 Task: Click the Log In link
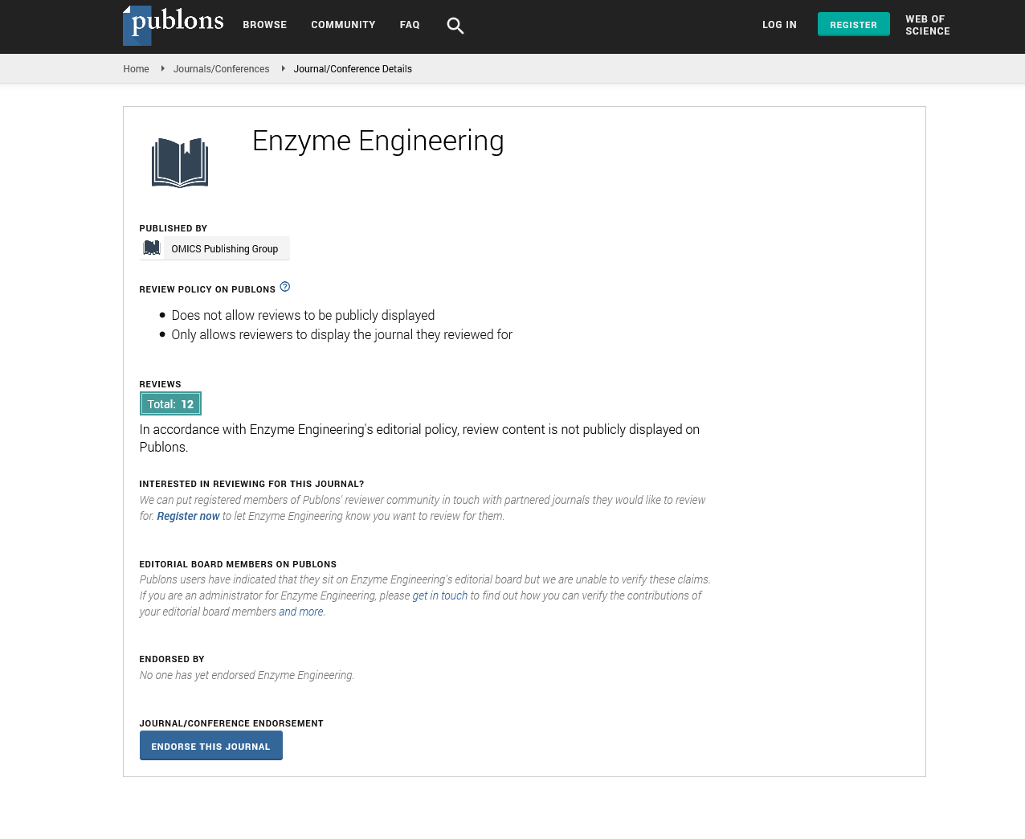779,25
